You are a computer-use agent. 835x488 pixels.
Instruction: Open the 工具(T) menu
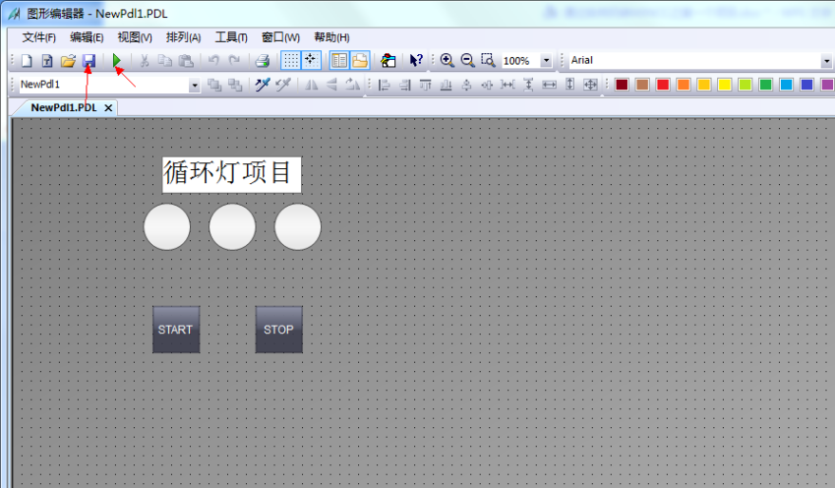231,37
